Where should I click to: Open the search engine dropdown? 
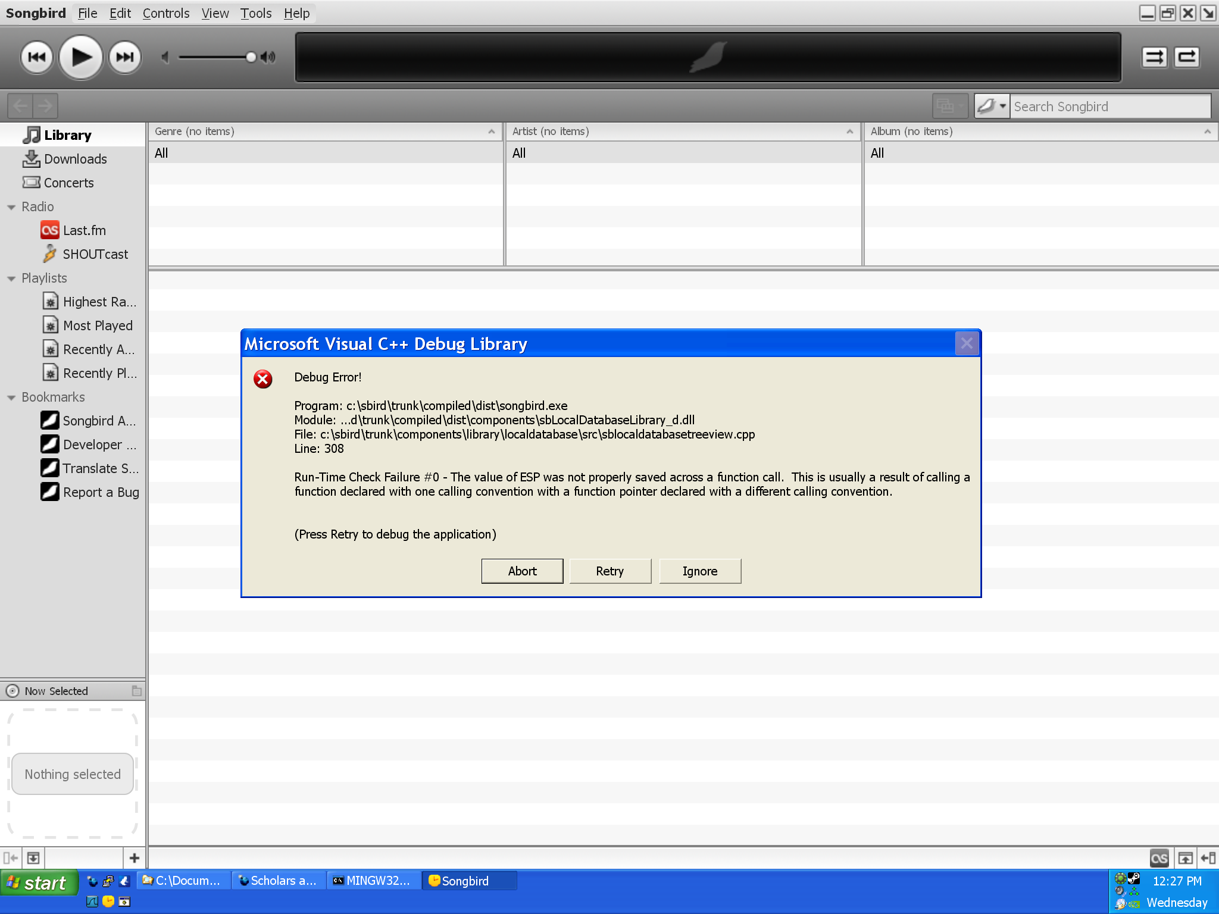[x=992, y=106]
